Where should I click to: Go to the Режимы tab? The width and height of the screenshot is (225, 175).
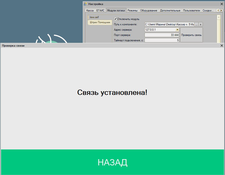(132, 10)
